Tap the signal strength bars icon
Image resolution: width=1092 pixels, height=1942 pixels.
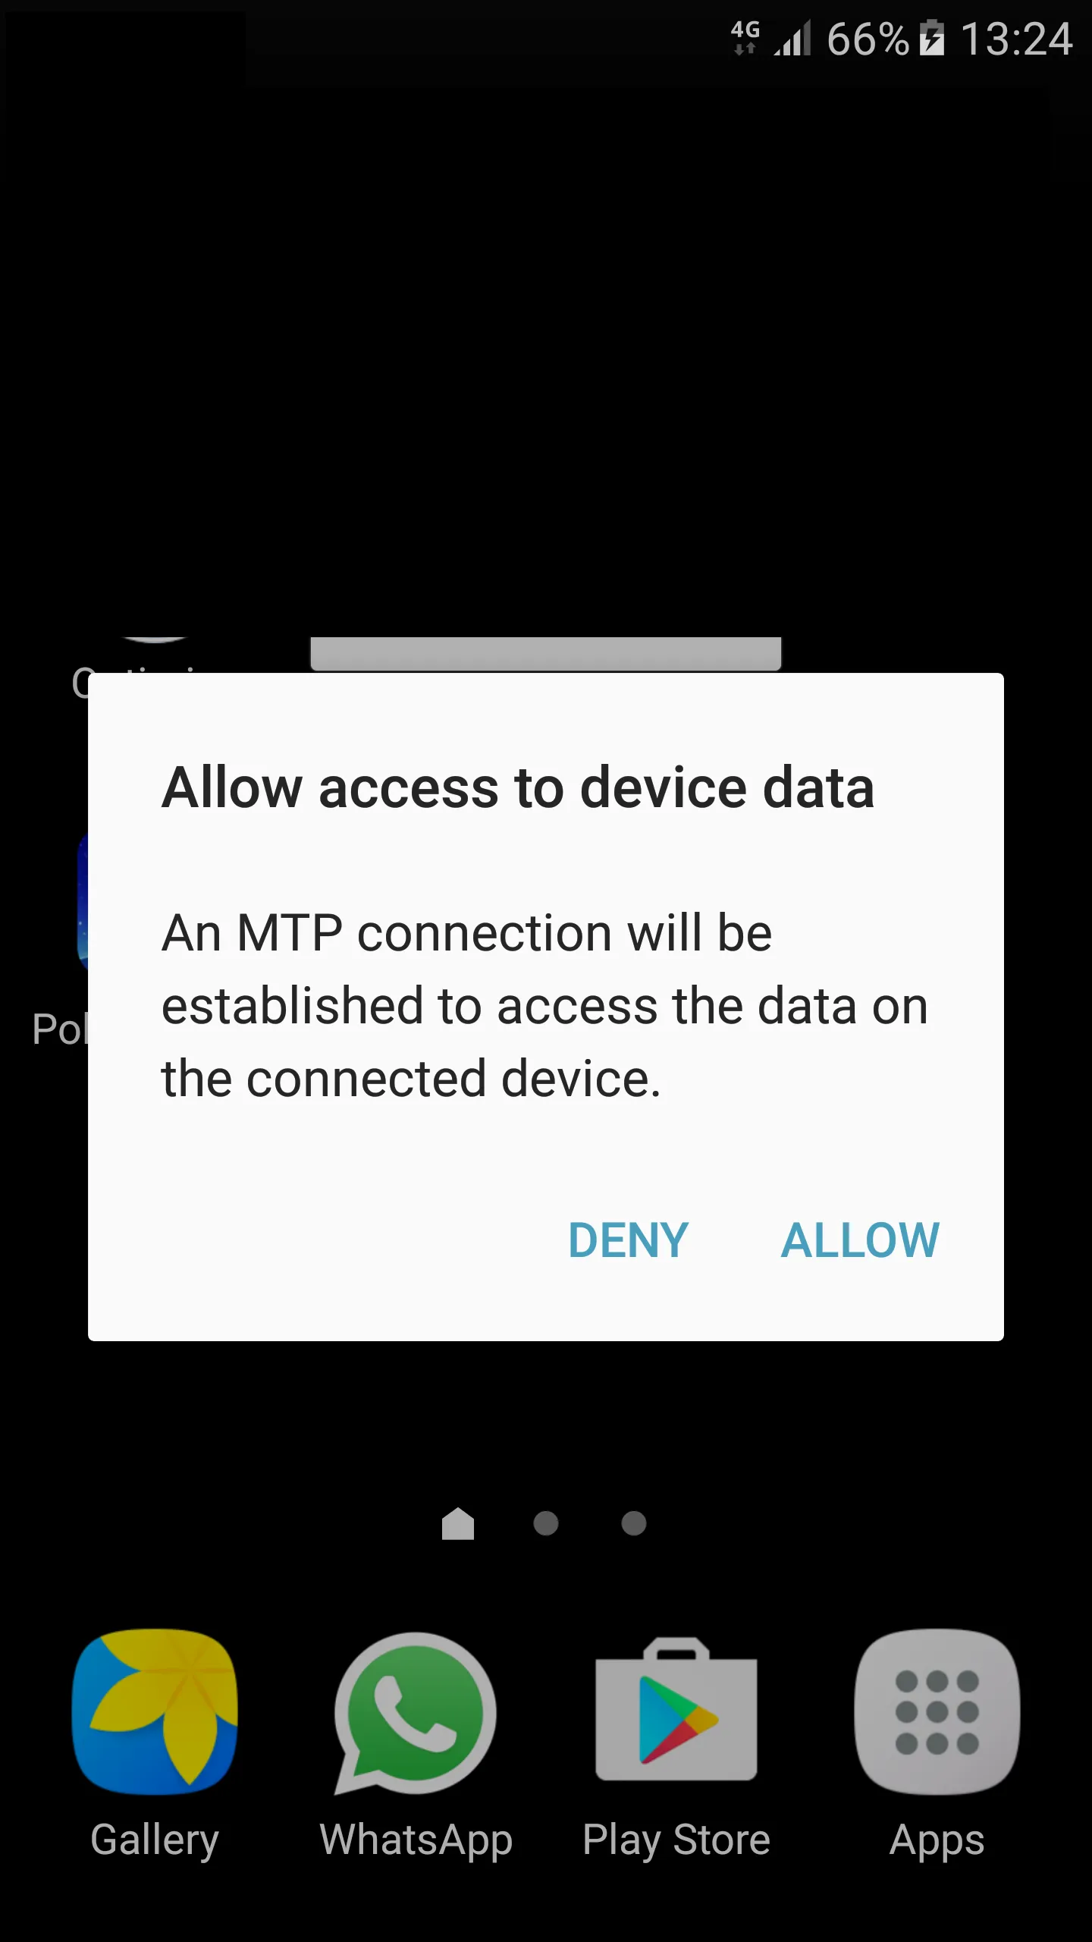click(x=792, y=38)
